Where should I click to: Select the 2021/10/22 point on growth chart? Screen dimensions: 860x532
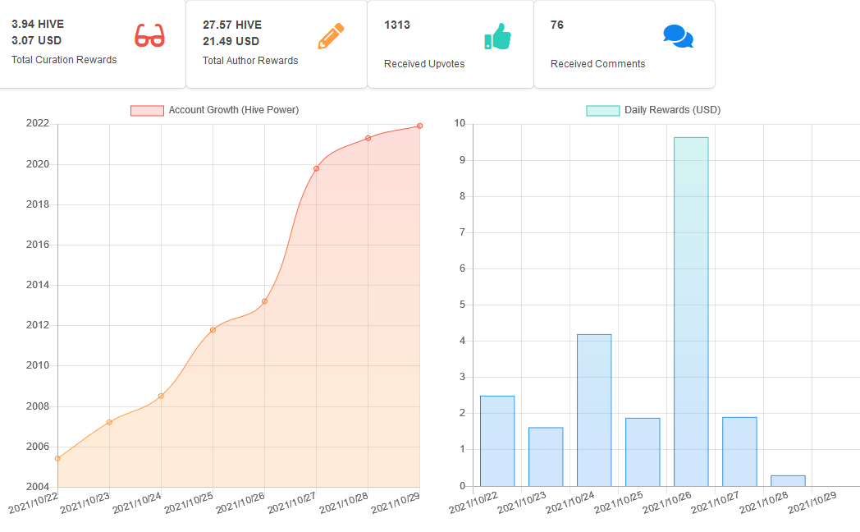[57, 458]
